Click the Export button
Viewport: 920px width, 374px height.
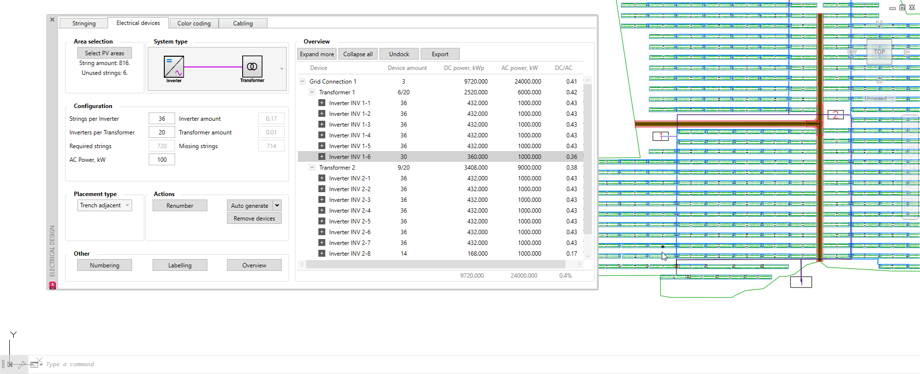(440, 54)
